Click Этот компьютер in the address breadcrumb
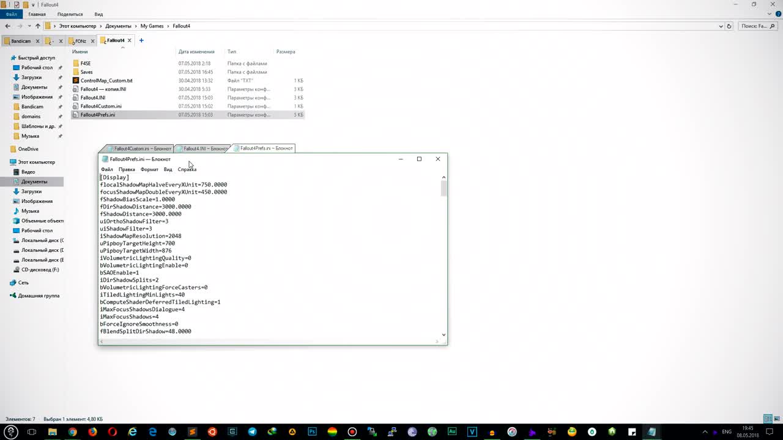The image size is (783, 440). coord(78,26)
